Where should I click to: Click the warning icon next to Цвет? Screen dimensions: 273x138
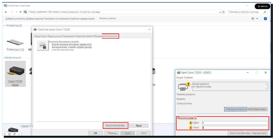(191, 123)
